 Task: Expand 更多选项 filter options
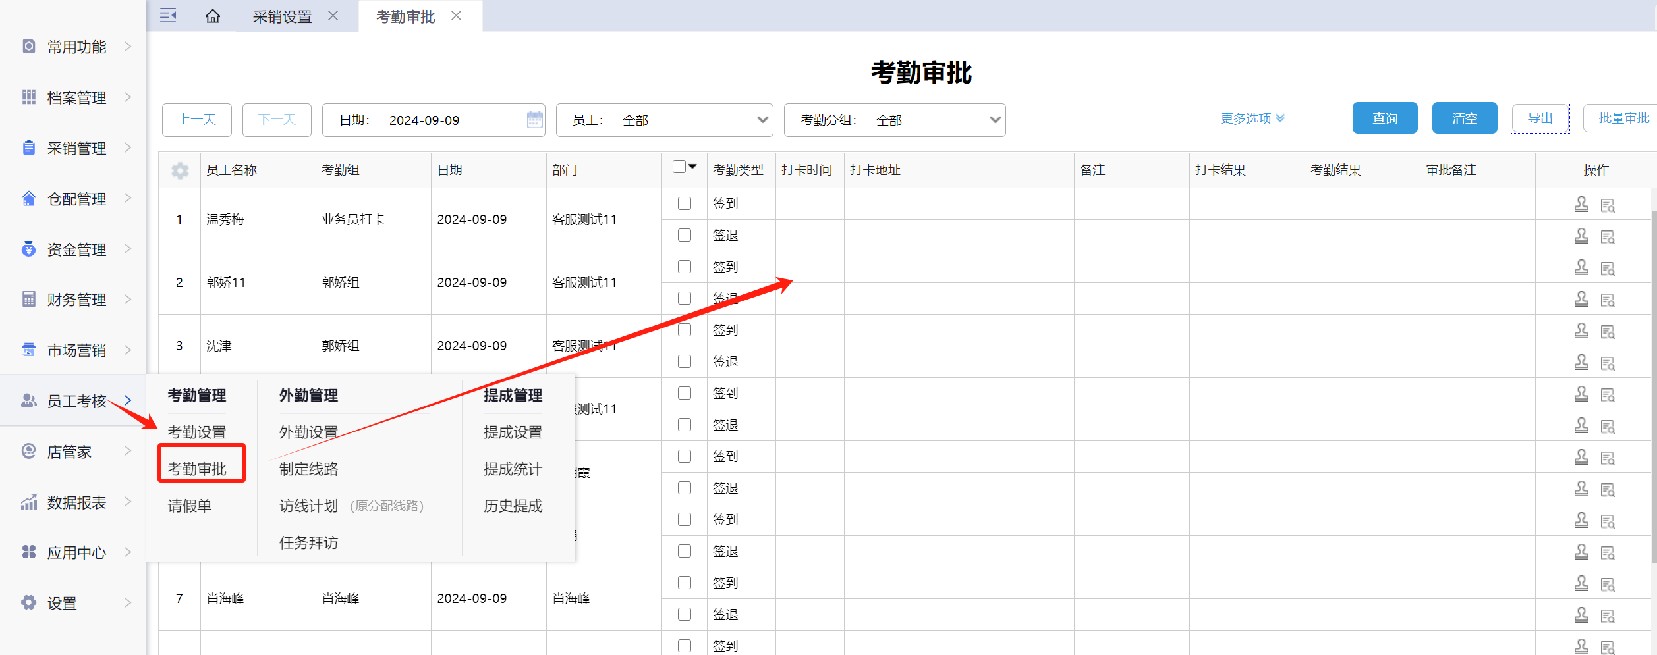click(x=1252, y=118)
